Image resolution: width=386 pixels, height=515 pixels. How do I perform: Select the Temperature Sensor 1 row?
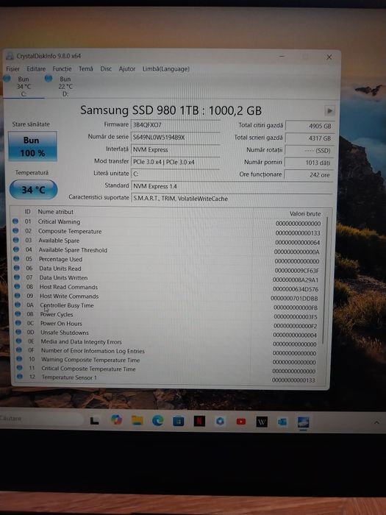pyautogui.click(x=168, y=378)
